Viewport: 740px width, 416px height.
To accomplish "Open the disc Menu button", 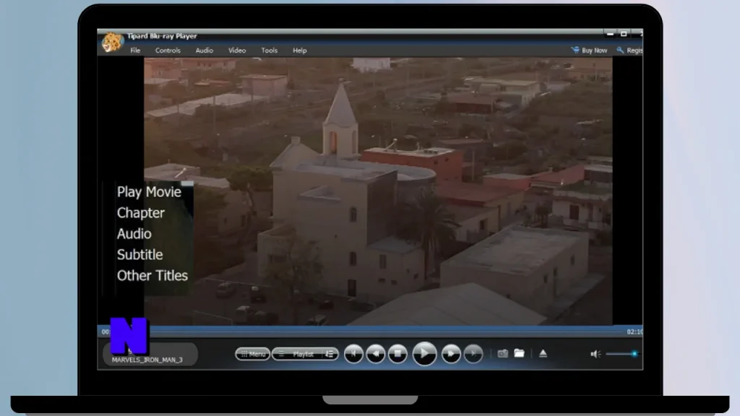I will 253,354.
